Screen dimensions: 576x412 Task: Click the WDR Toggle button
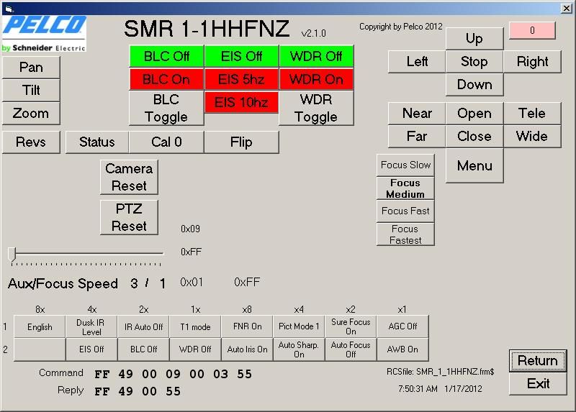click(316, 109)
